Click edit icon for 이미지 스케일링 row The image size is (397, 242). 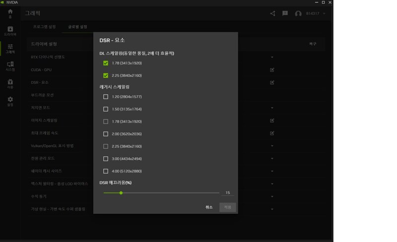272,121
